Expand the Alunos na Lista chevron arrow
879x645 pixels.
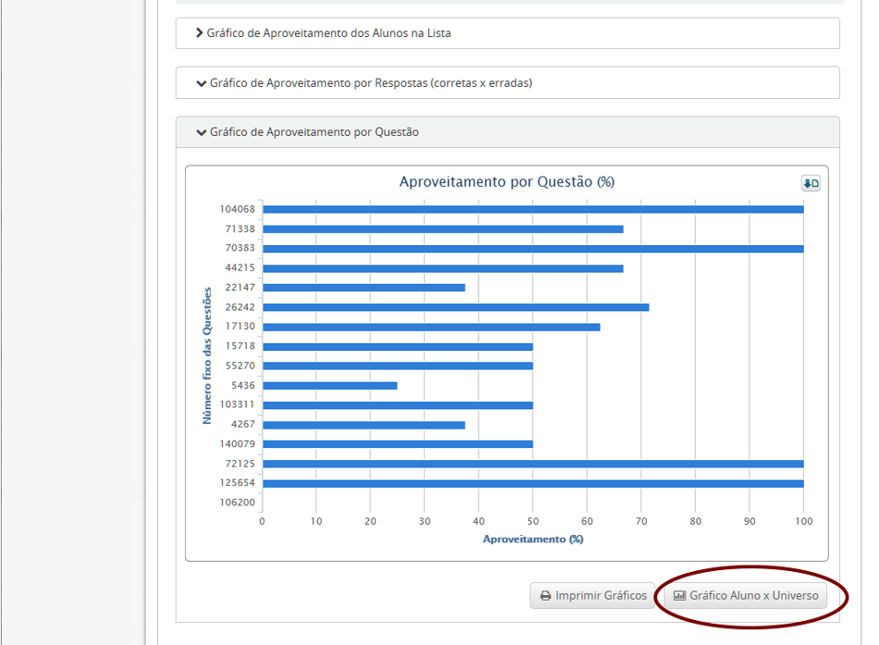click(x=199, y=33)
